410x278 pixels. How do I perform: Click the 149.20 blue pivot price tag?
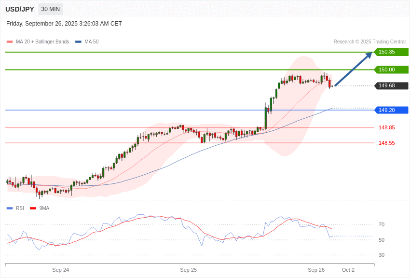click(391, 110)
